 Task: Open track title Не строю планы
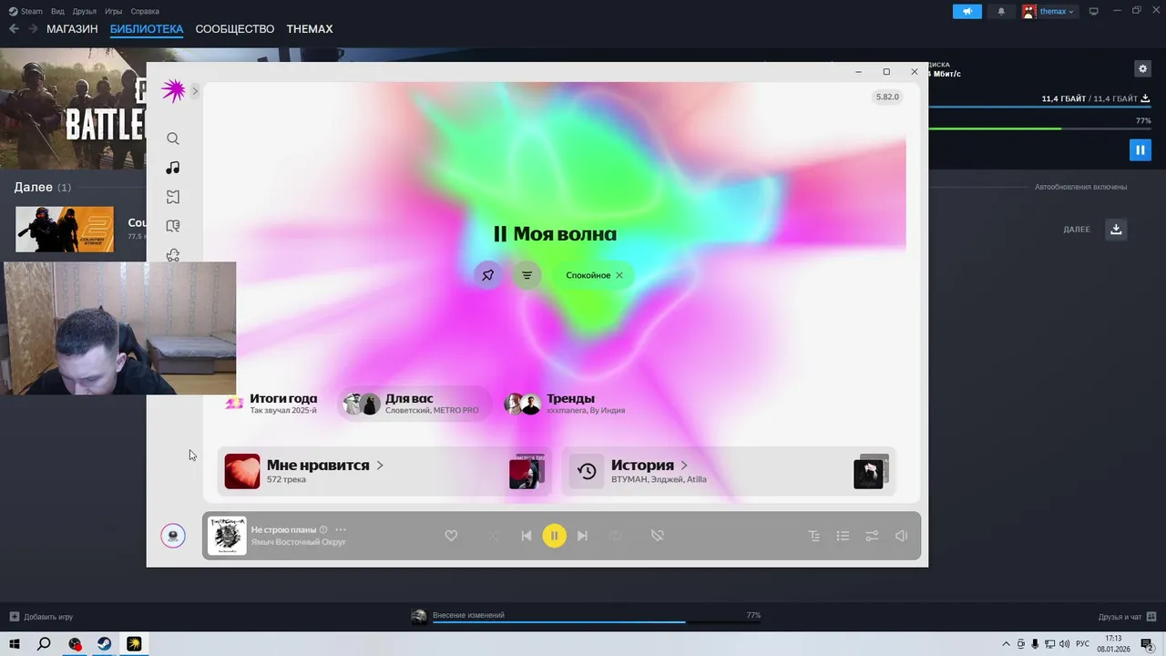[x=283, y=529]
